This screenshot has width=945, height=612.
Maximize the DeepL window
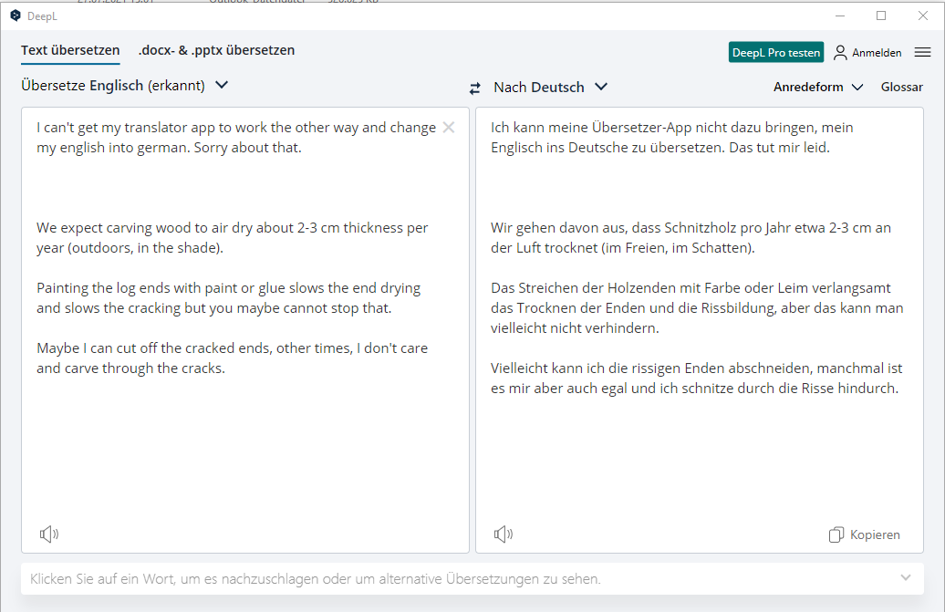click(880, 16)
